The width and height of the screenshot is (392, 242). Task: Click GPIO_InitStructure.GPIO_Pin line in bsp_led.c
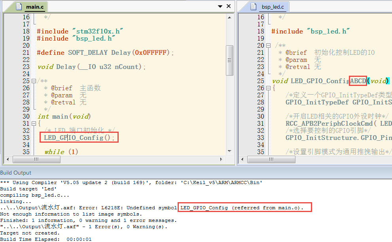click(x=339, y=138)
